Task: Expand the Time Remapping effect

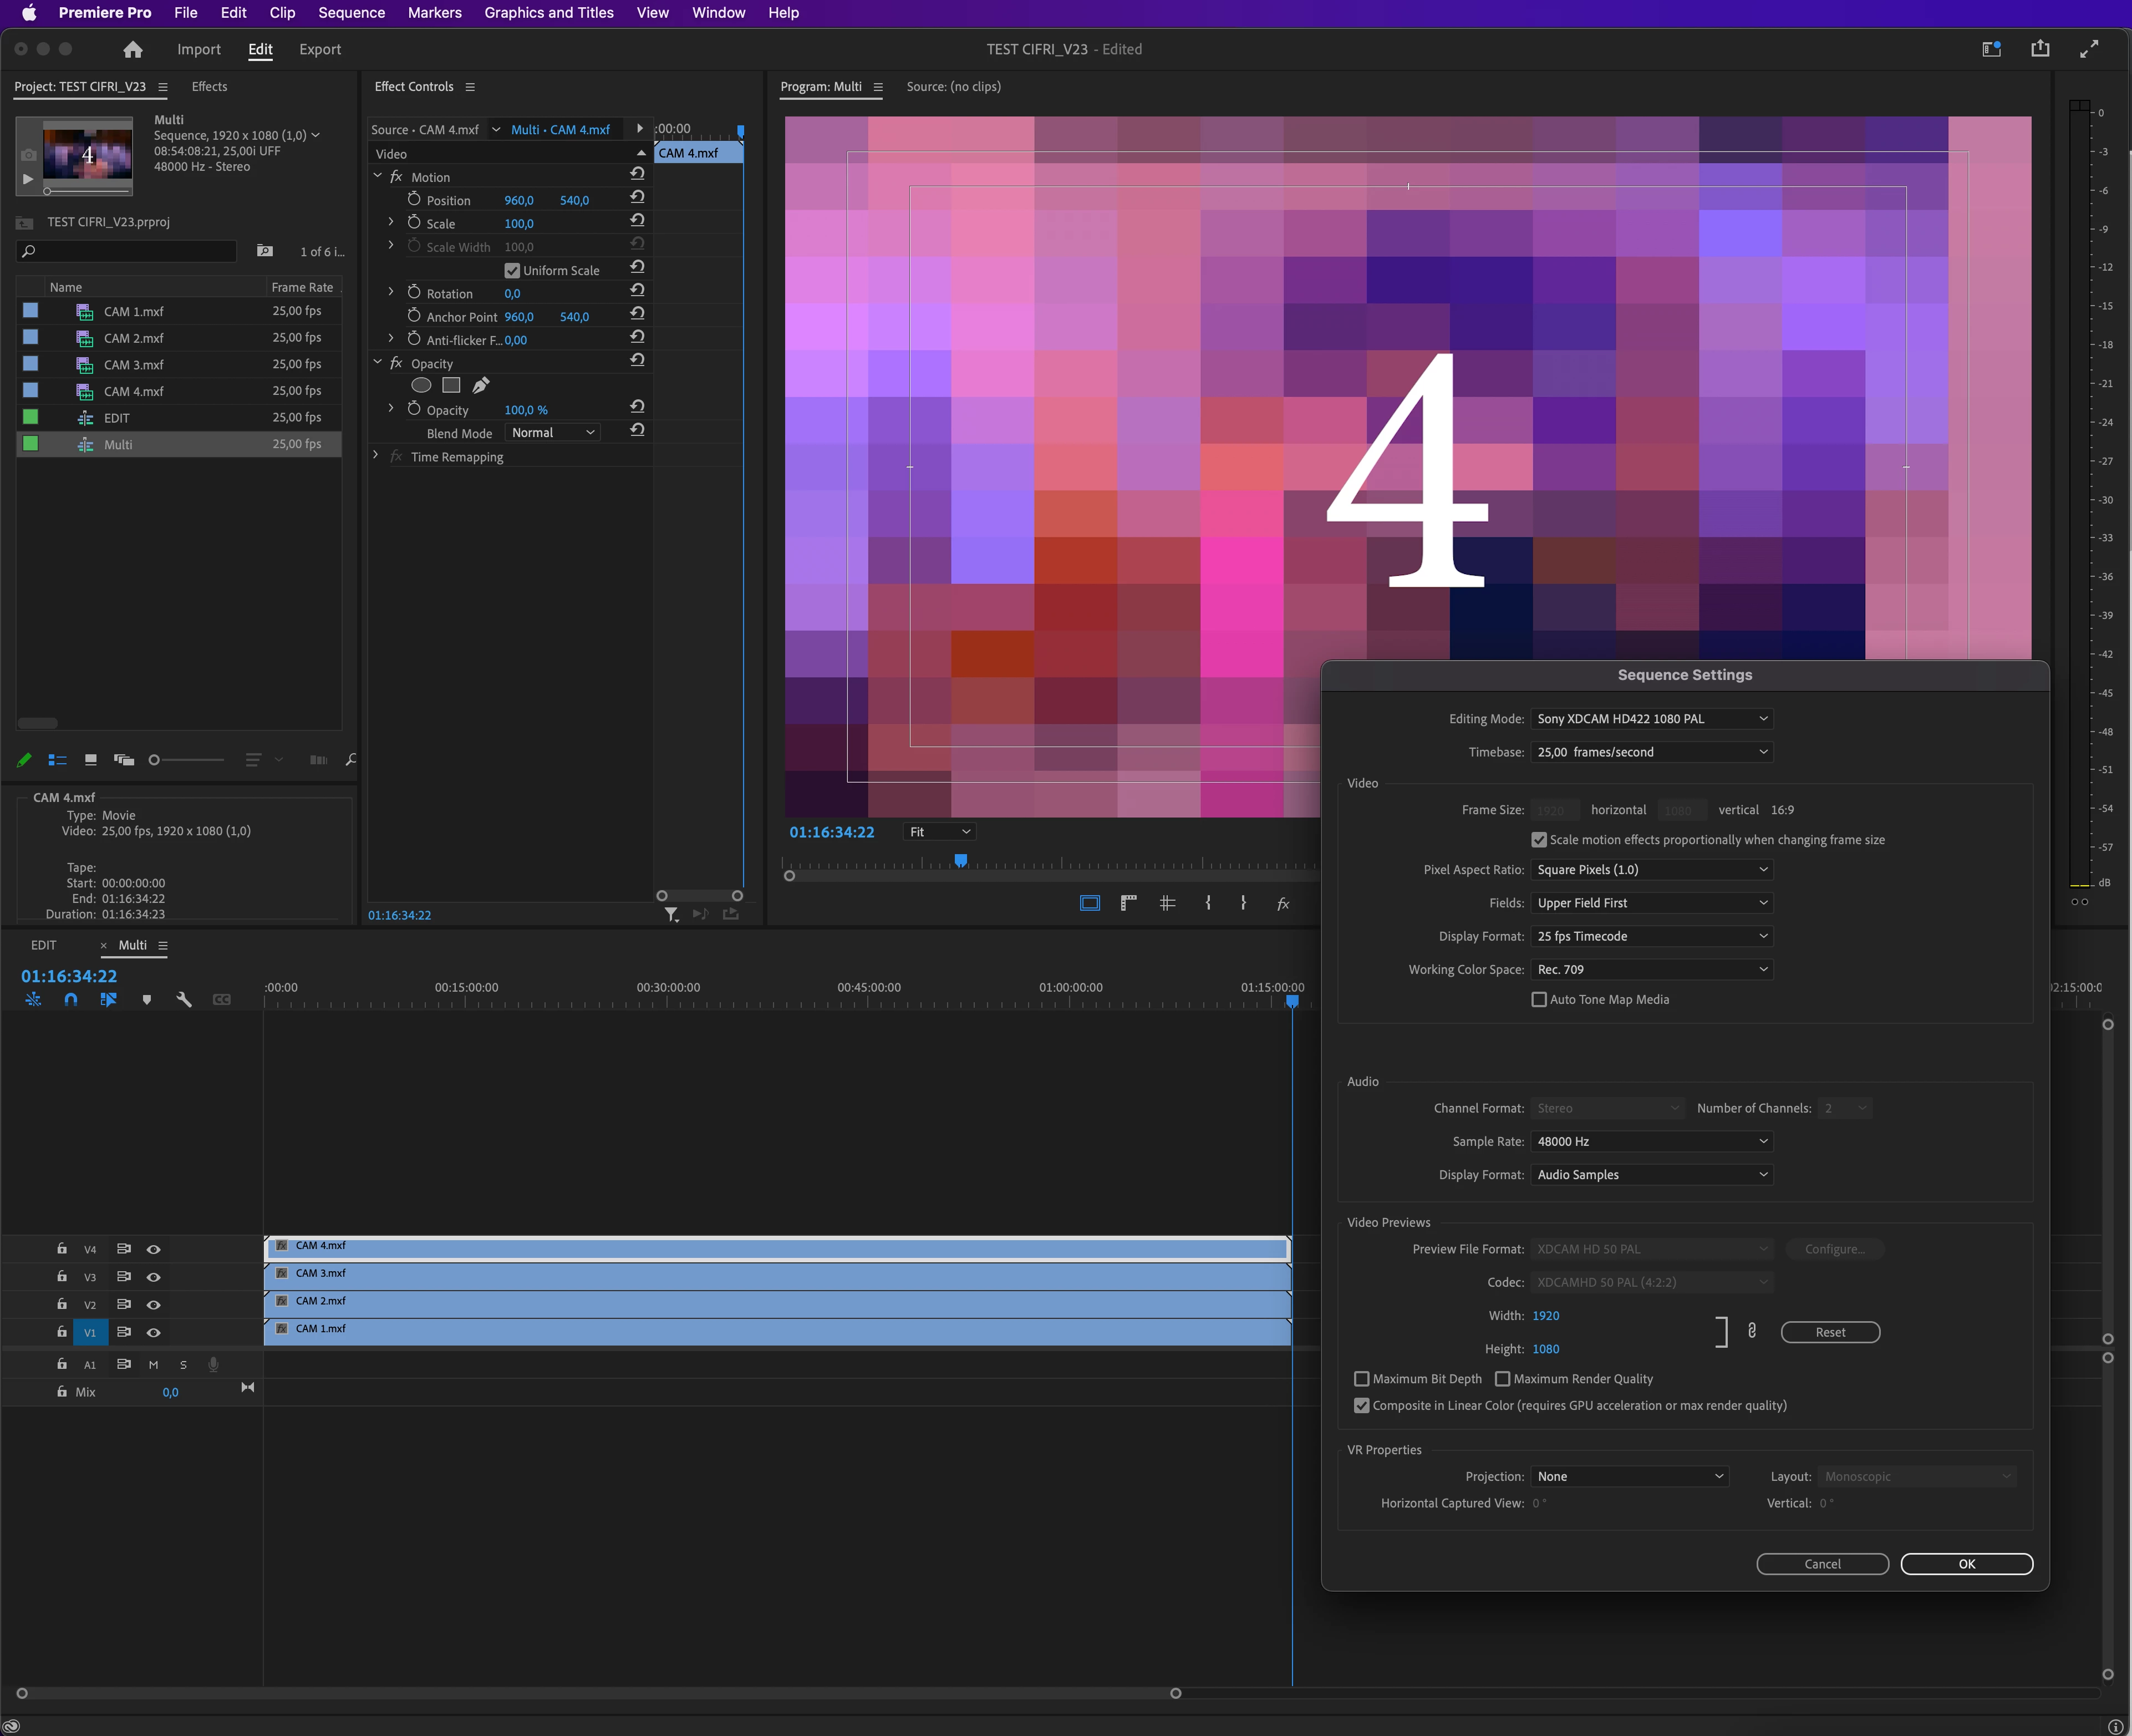Action: pos(377,456)
